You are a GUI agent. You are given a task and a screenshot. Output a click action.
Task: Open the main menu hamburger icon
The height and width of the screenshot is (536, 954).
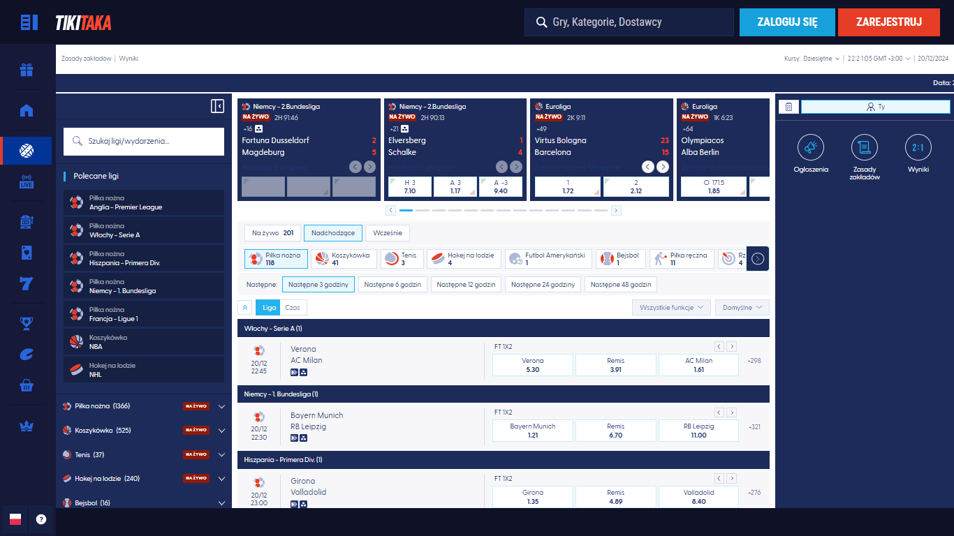(x=29, y=22)
